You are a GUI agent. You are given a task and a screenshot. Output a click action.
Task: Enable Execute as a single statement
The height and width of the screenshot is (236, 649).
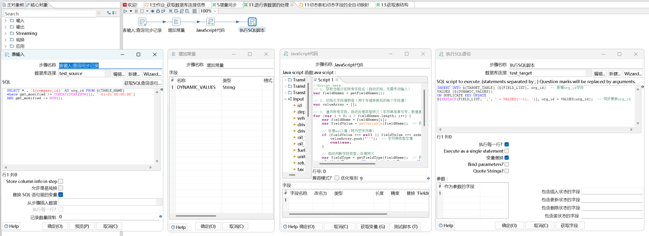(x=507, y=151)
